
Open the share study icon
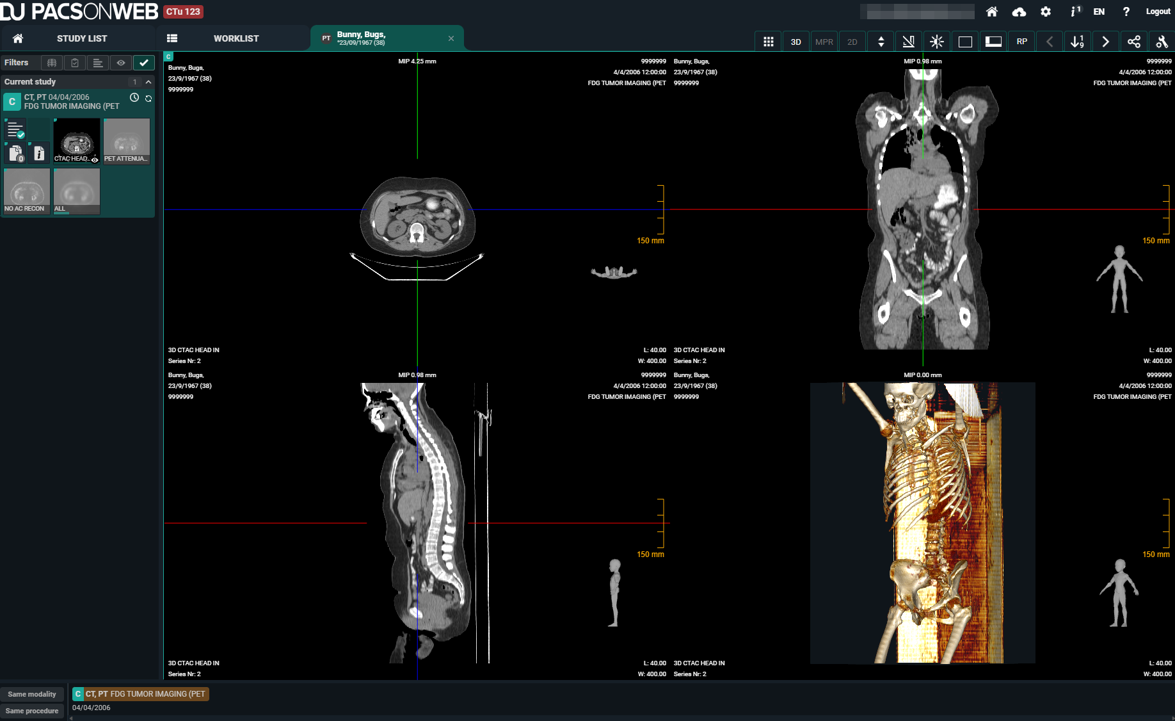1133,42
